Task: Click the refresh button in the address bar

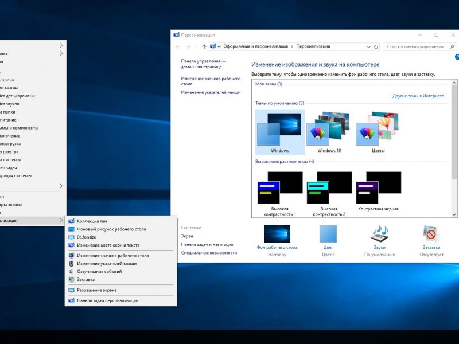Action: point(376,46)
